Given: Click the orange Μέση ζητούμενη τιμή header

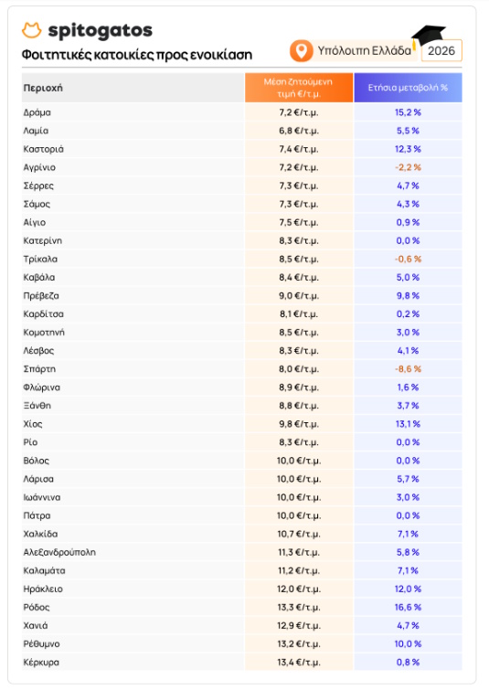Looking at the screenshot, I should pyautogui.click(x=299, y=88).
